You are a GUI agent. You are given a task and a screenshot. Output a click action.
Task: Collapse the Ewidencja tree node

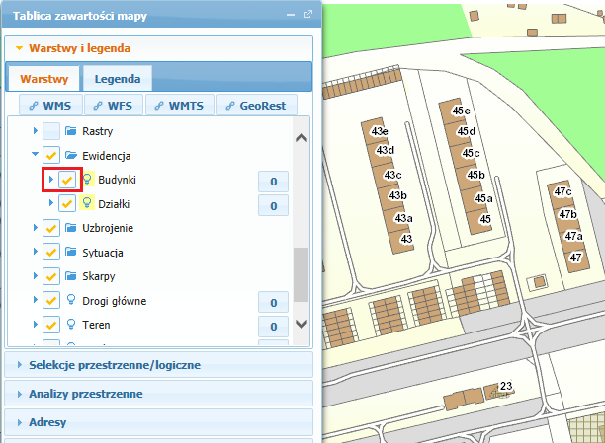[36, 154]
